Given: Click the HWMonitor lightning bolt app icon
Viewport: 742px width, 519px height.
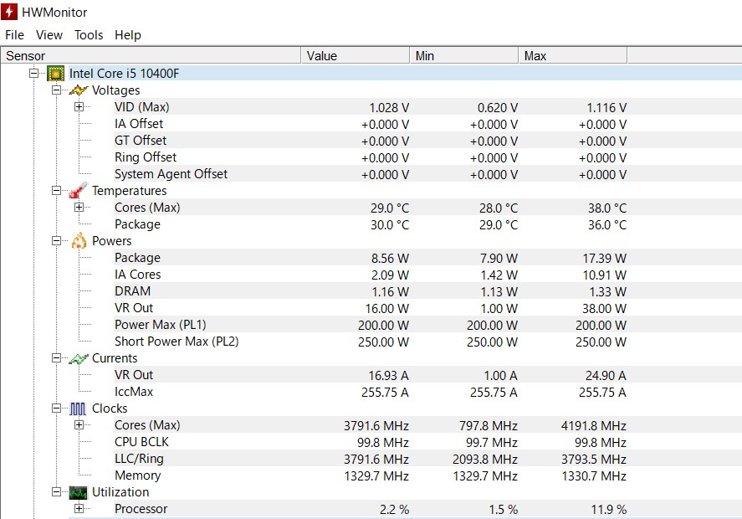Looking at the screenshot, I should [x=13, y=13].
